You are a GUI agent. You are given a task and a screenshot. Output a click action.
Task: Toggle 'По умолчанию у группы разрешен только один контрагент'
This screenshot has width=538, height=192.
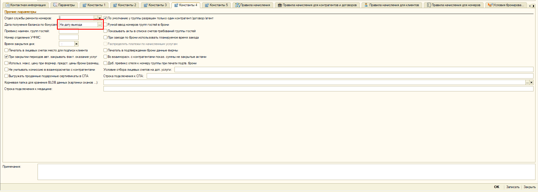point(105,18)
